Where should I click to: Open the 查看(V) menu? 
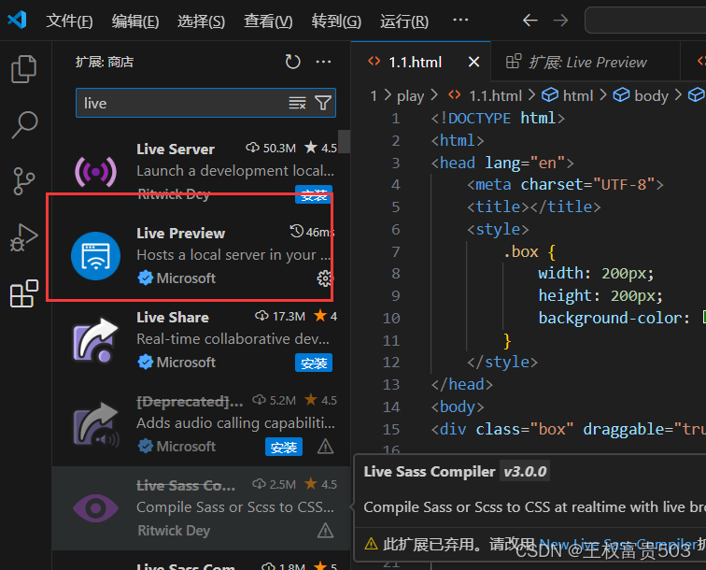point(268,21)
